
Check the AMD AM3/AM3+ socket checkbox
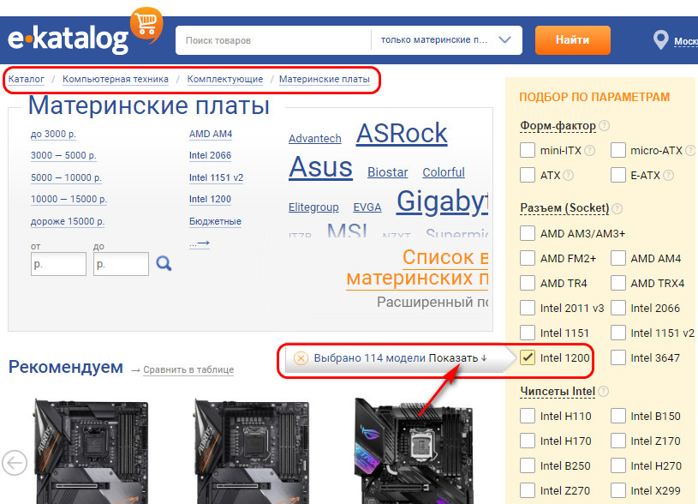click(528, 233)
